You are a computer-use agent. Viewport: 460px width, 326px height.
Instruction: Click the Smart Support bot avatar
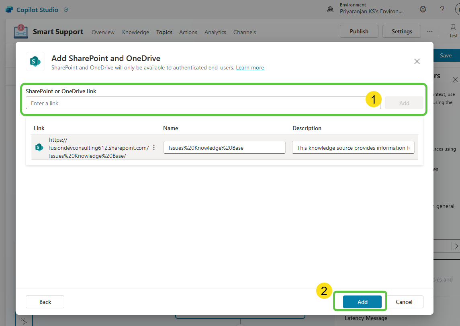20,31
